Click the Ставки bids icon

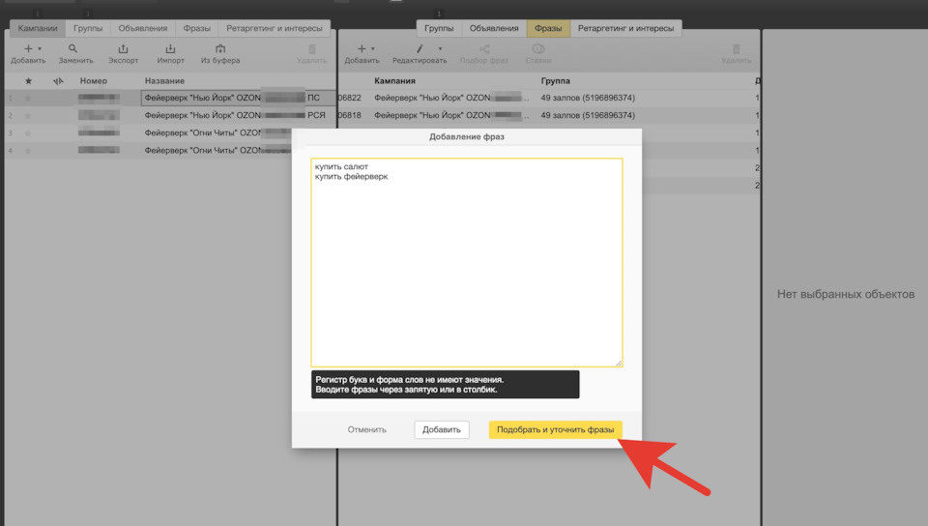pos(538,48)
